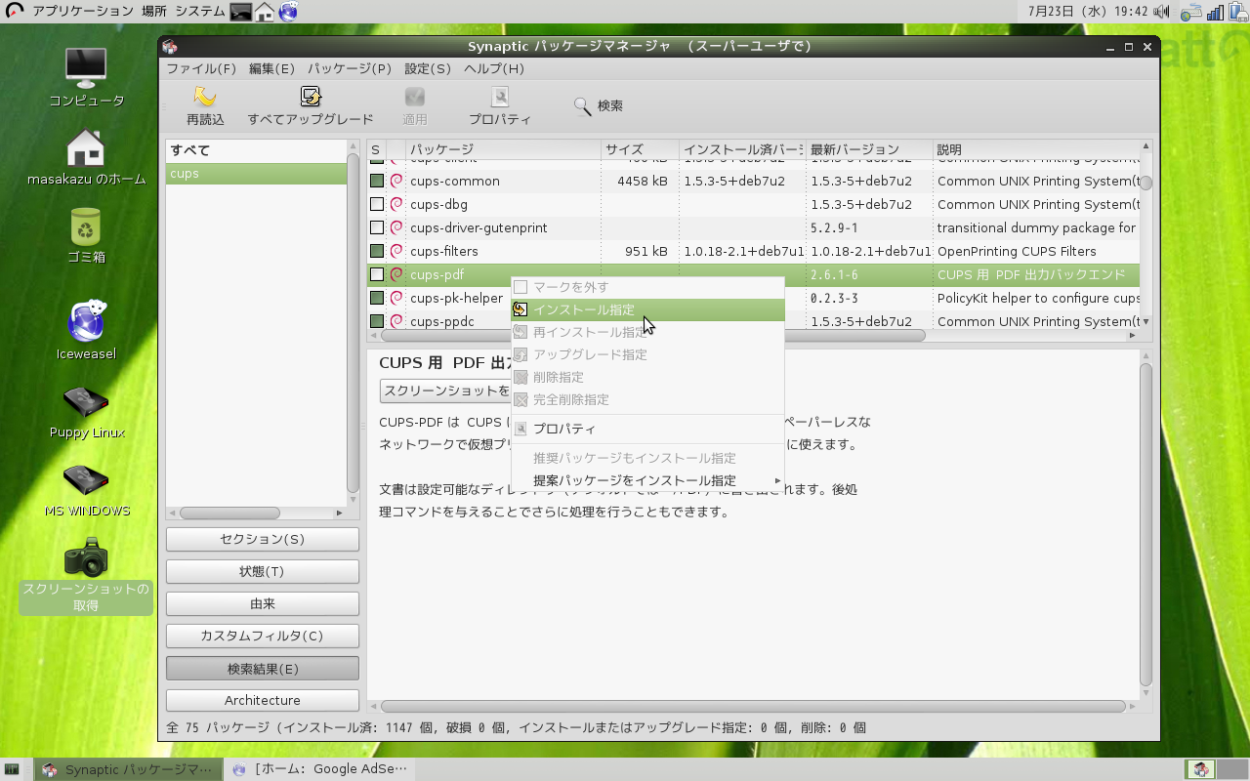Screen dimensions: 1250x781
Task: Click the Debian swirl icon for cups-dbg
Action: 396,204
